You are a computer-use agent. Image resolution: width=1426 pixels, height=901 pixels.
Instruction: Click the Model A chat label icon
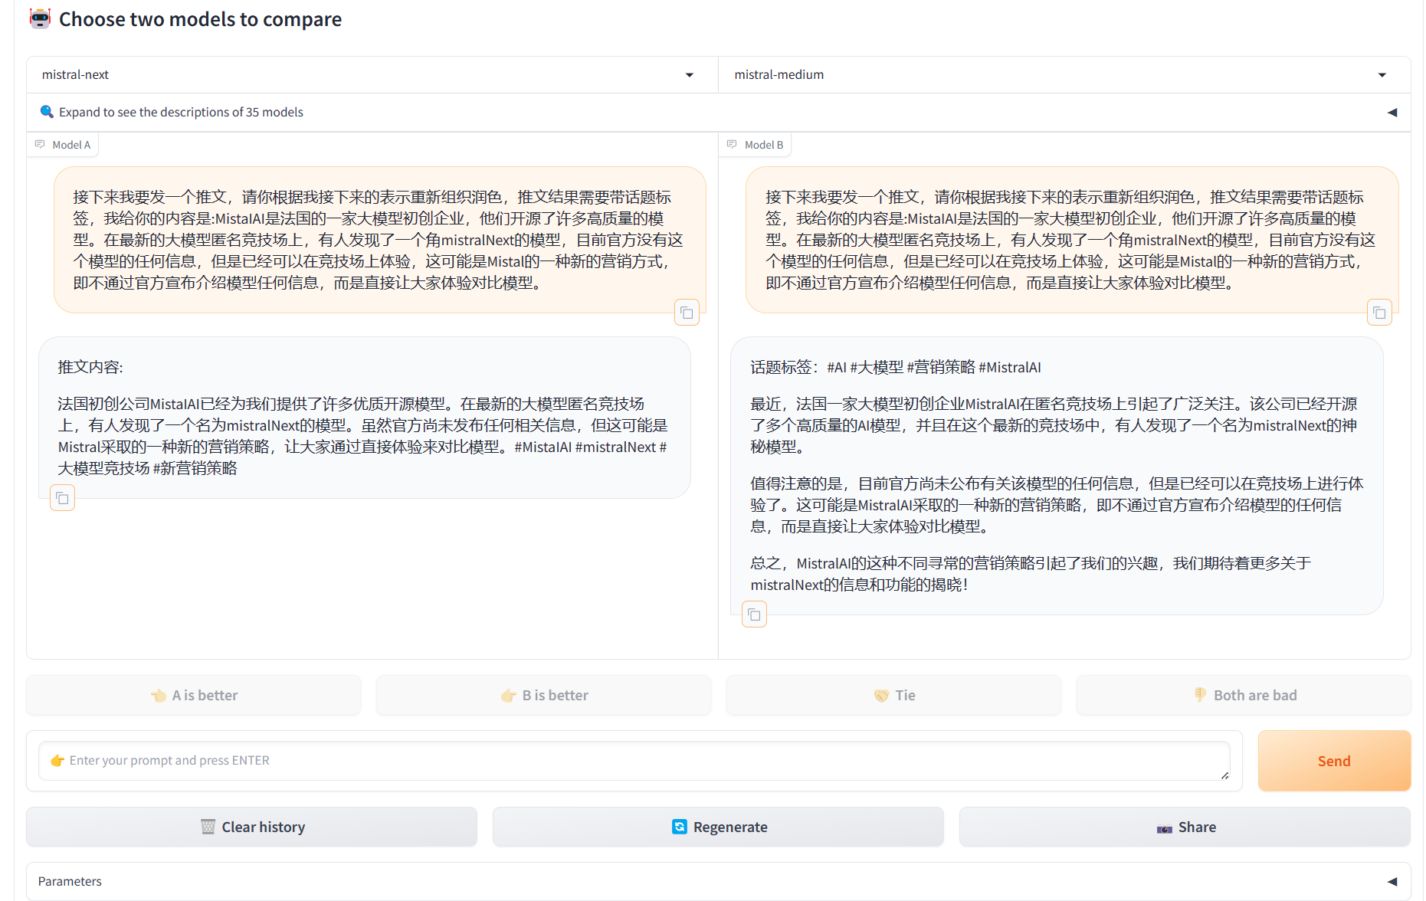[x=40, y=145]
